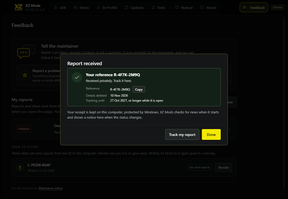Click the reference value beside the Copy button
This screenshot has width=288, height=199.
coord(120,90)
